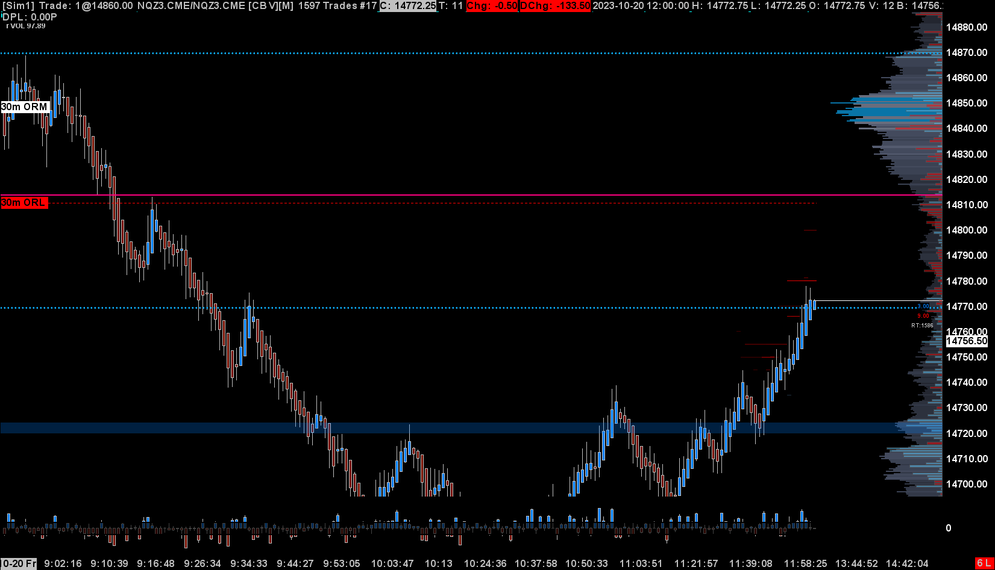The height and width of the screenshot is (570, 995).
Task: Select the red 30m ORL line label
Action: point(24,203)
